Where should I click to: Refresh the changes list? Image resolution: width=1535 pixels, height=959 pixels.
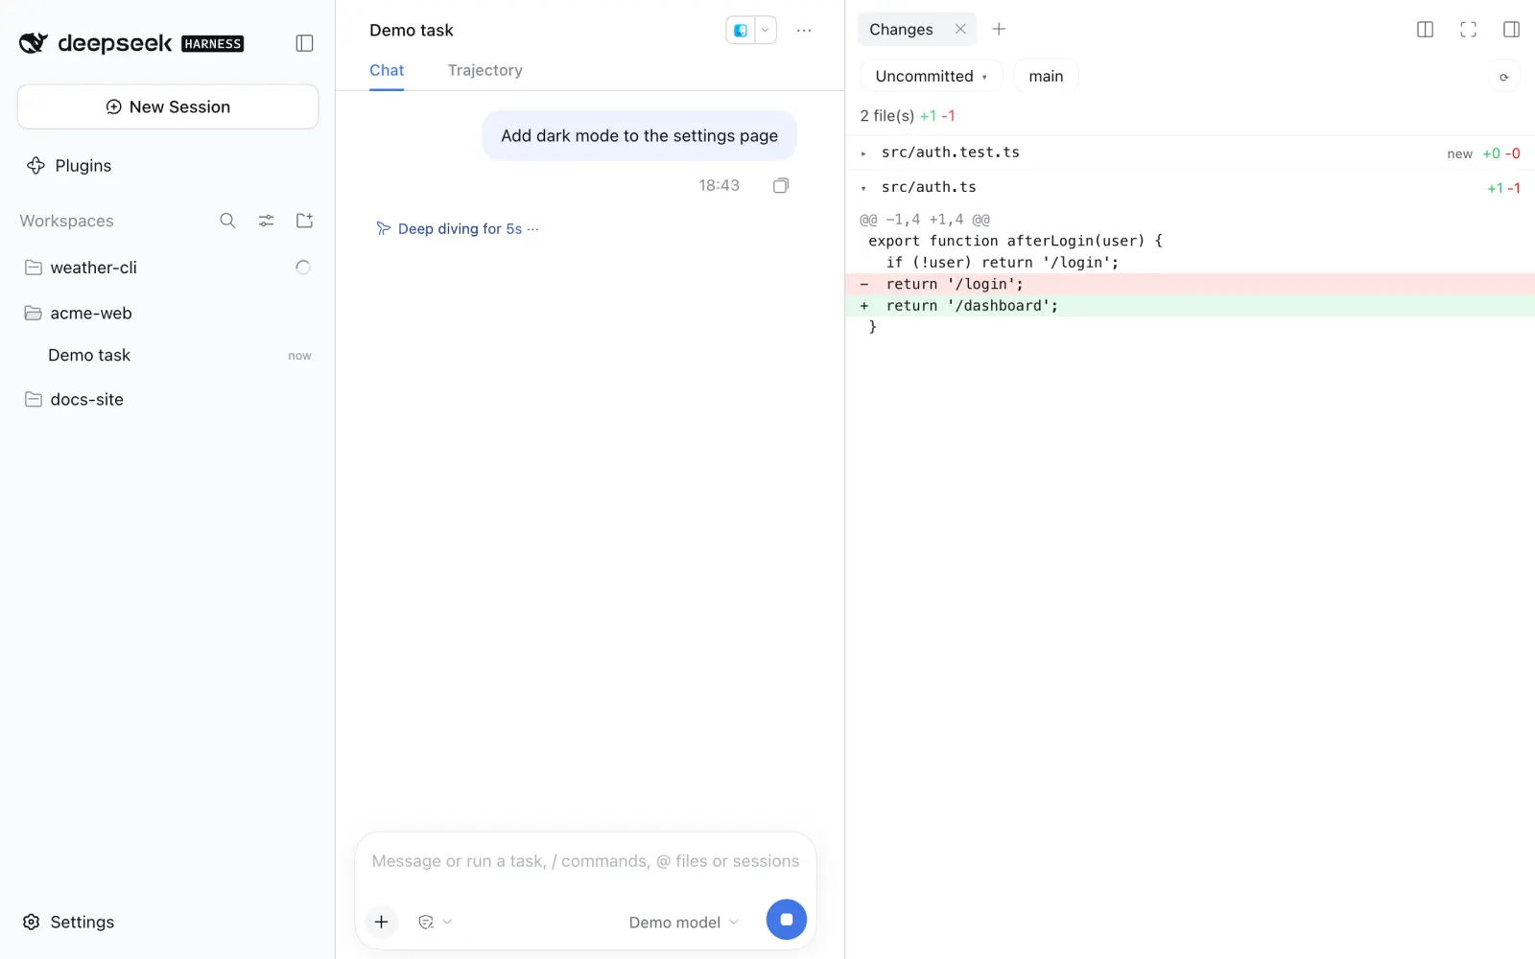tap(1503, 77)
